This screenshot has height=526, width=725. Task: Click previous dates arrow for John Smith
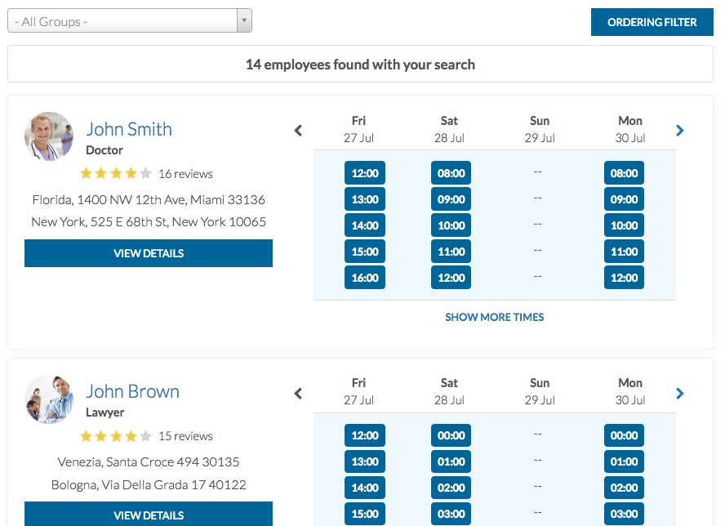pyautogui.click(x=298, y=131)
